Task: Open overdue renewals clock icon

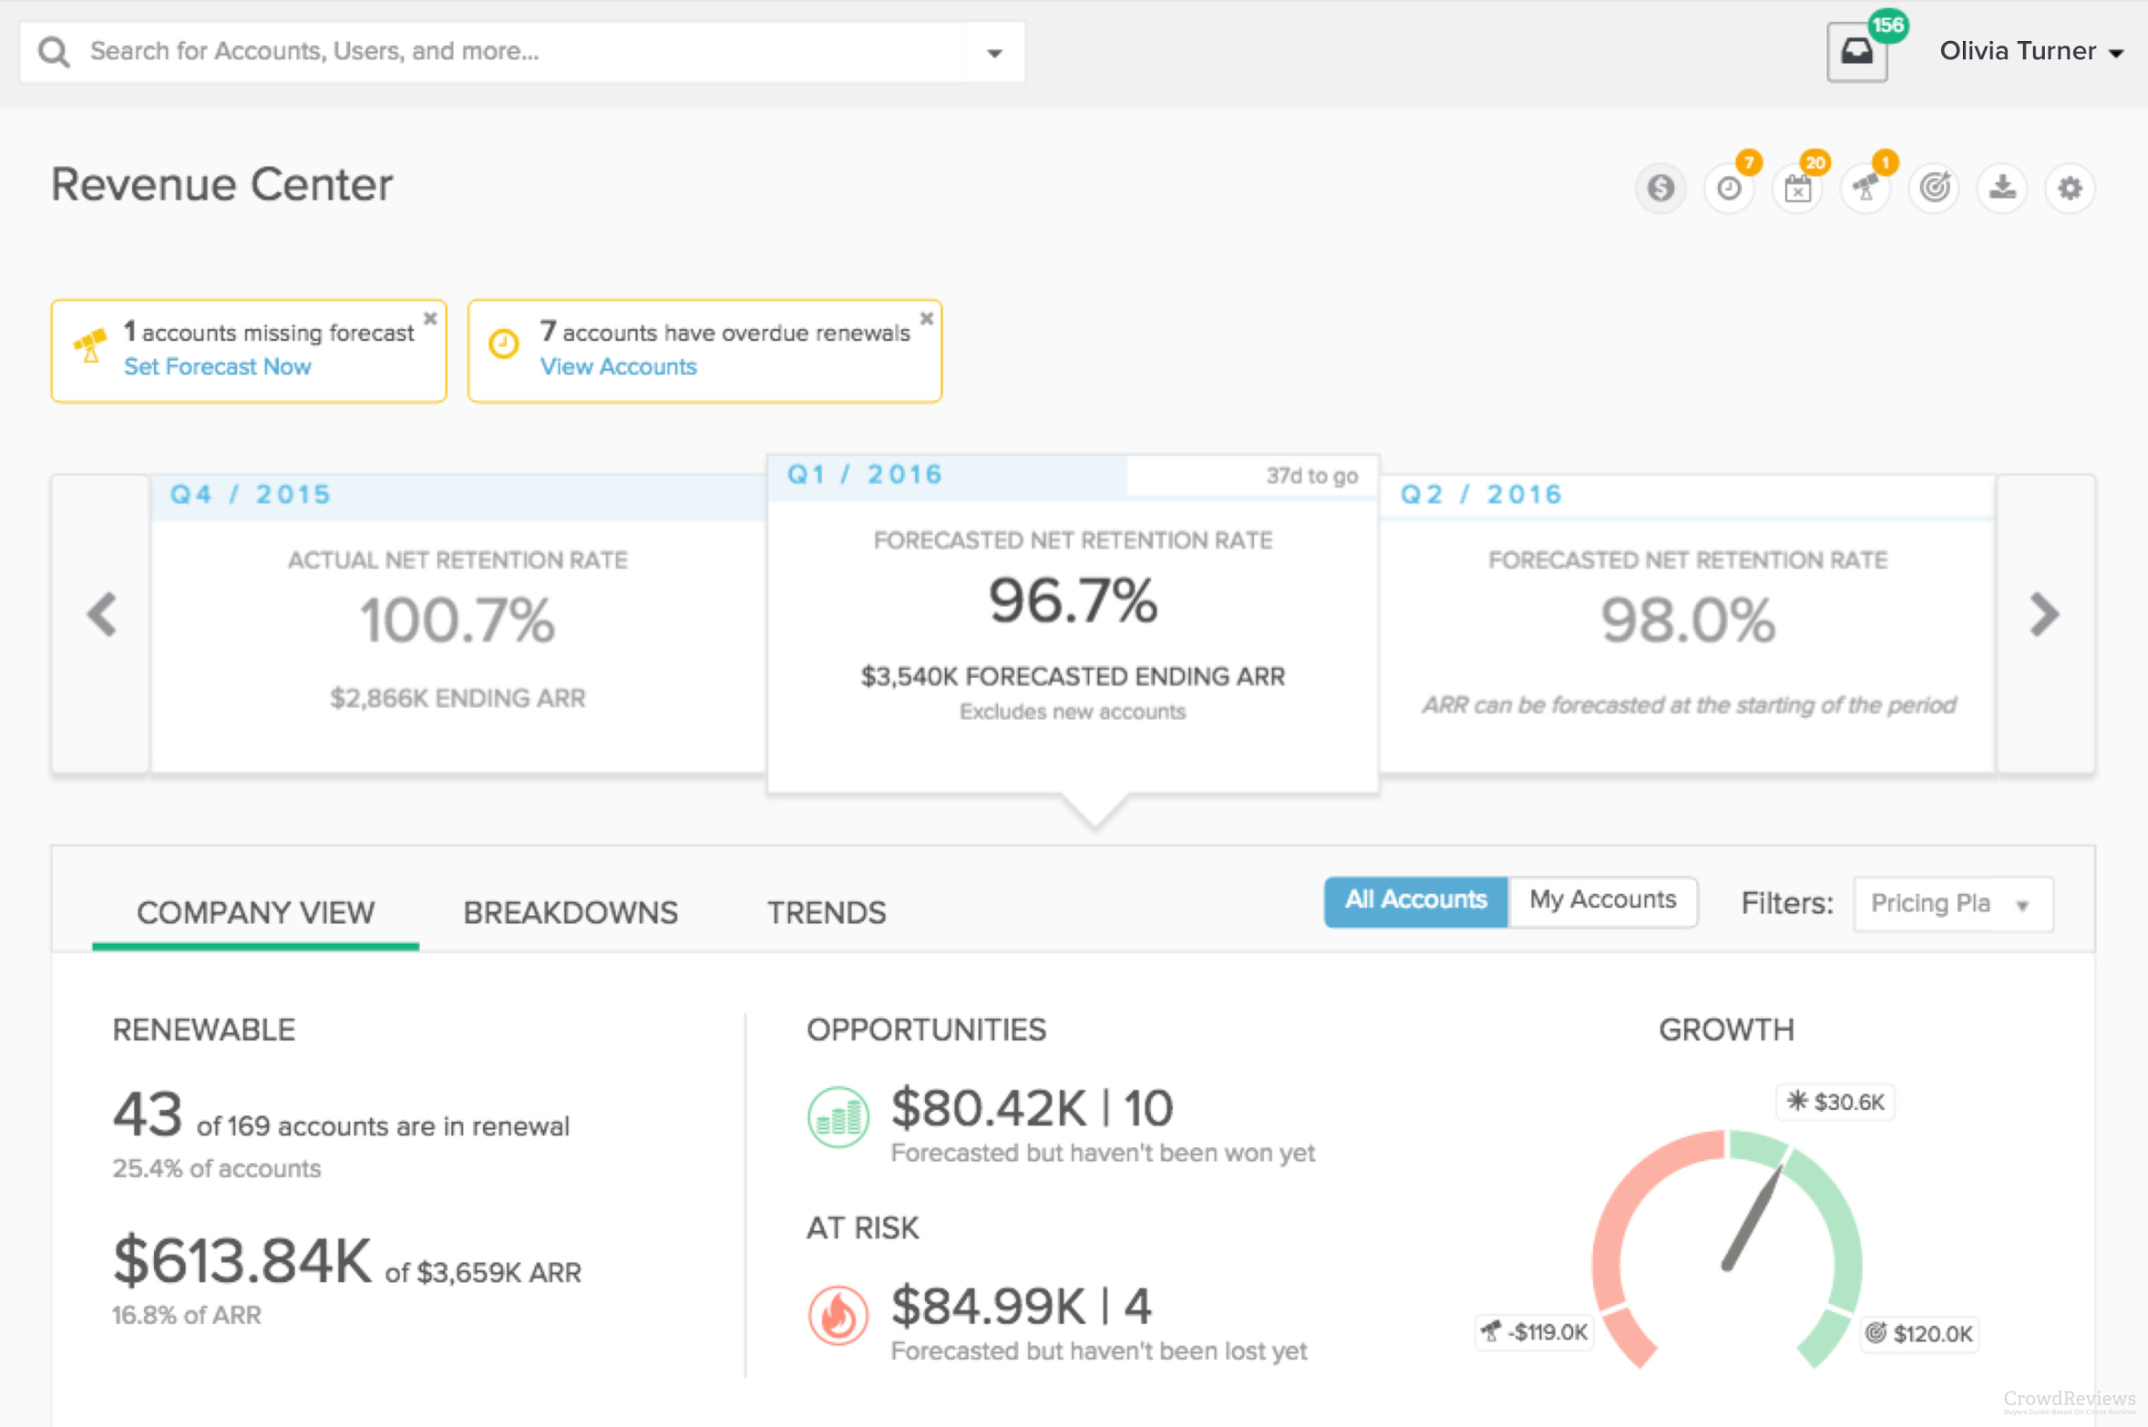Action: tap(1729, 189)
